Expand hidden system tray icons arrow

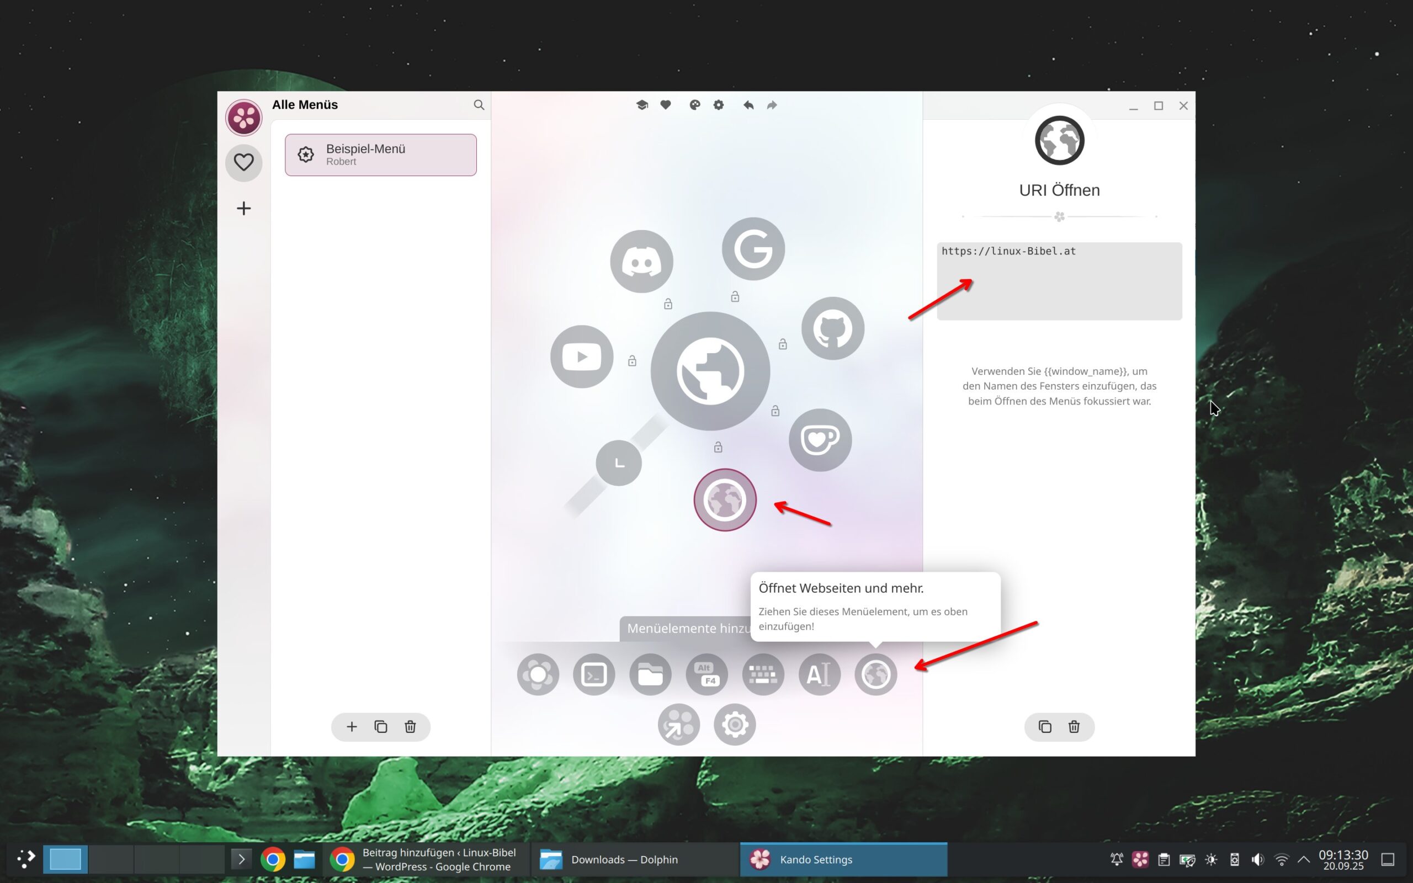coord(1304,860)
